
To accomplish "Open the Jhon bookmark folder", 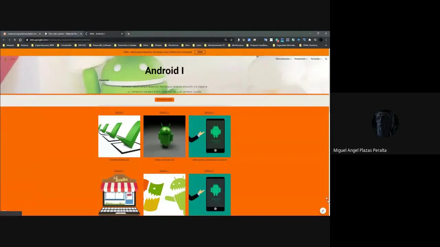I will pyautogui.click(x=186, y=45).
